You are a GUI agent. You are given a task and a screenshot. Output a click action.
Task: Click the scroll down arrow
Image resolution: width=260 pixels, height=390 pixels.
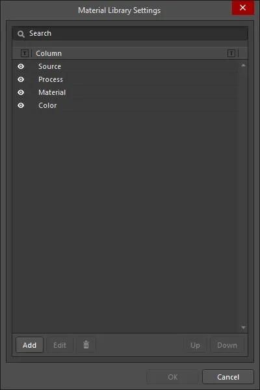coord(243,328)
